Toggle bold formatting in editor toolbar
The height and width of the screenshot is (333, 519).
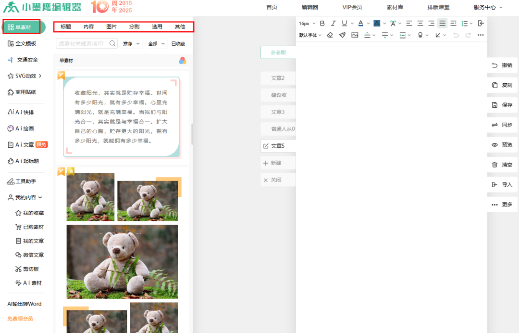coord(322,23)
